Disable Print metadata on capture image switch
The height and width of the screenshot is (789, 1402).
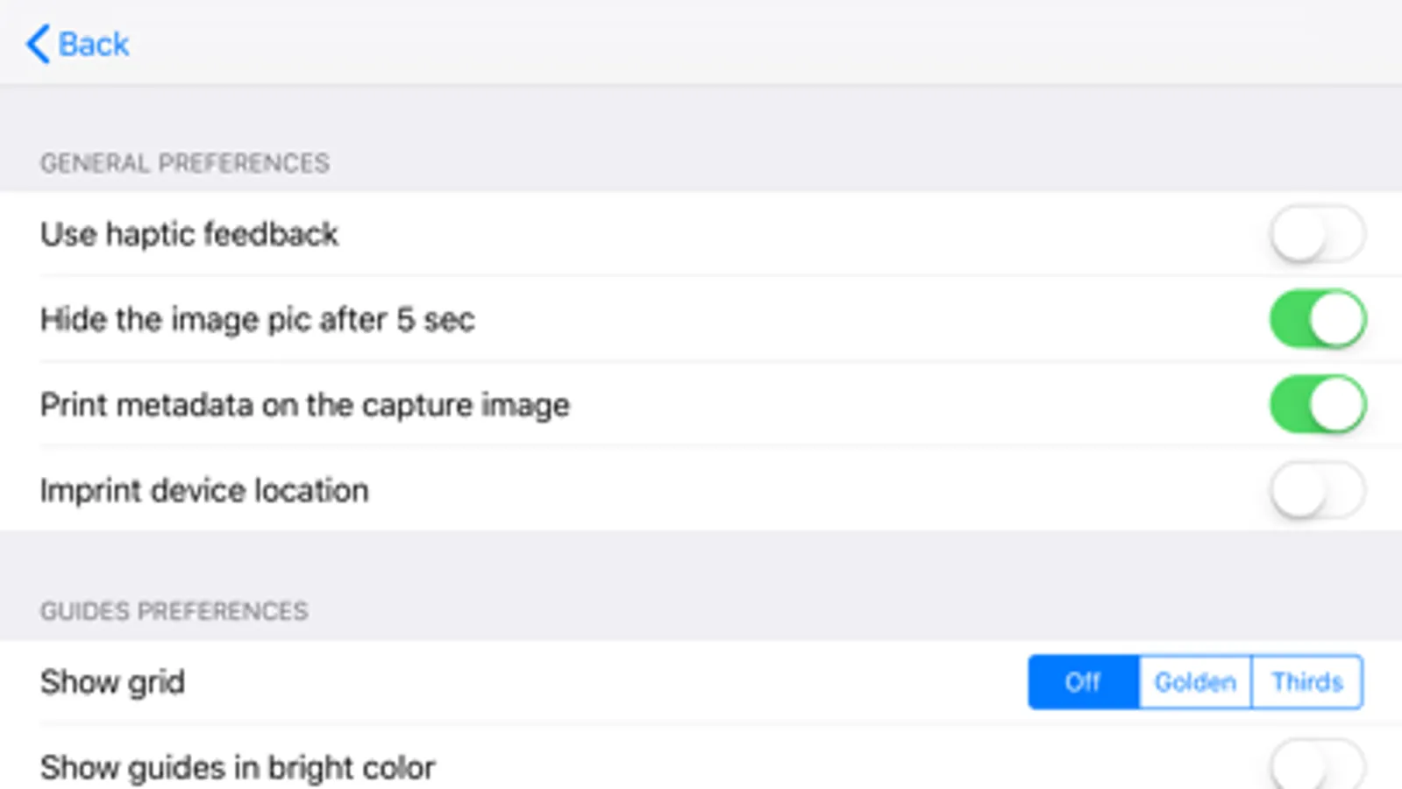point(1317,404)
